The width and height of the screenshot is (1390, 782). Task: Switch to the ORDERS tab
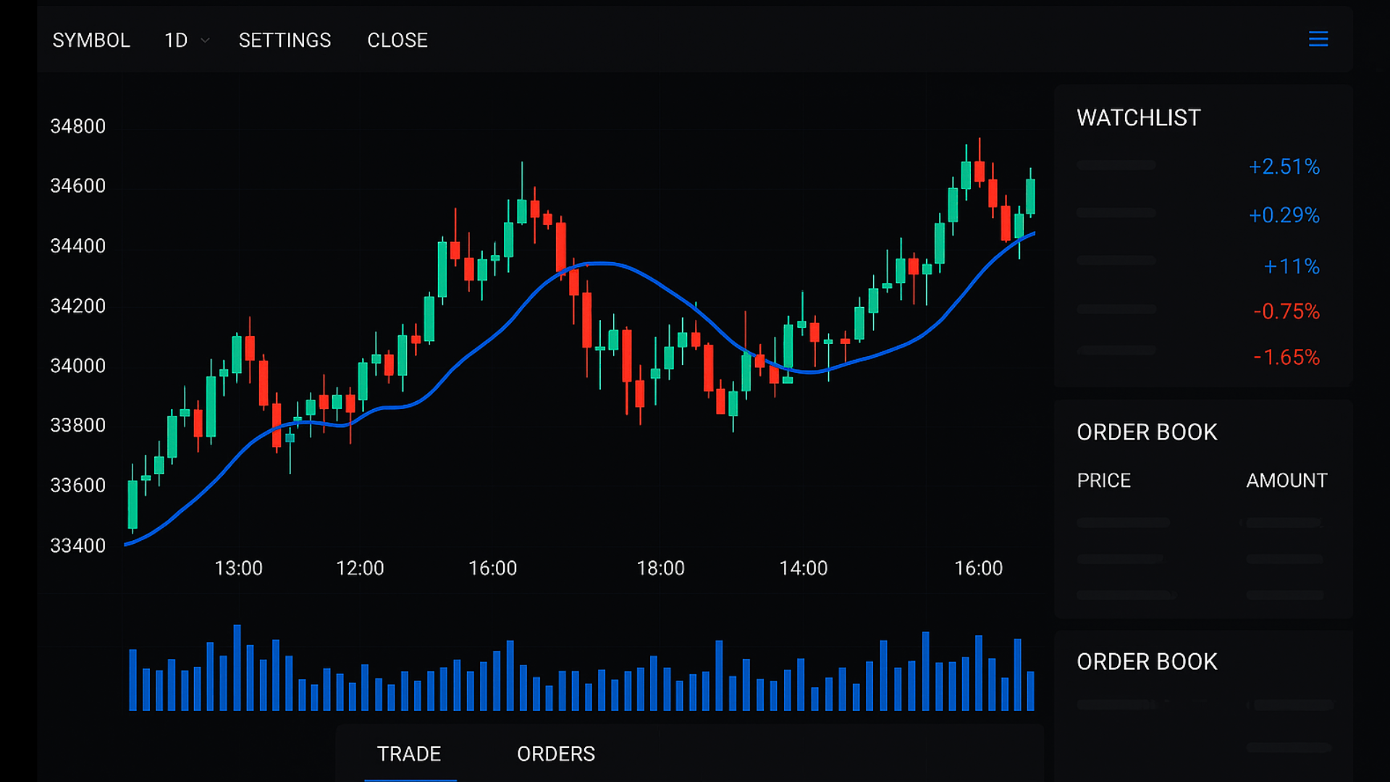click(555, 754)
